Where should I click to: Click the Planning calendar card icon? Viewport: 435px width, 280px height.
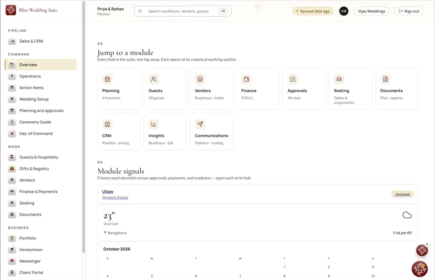click(107, 79)
